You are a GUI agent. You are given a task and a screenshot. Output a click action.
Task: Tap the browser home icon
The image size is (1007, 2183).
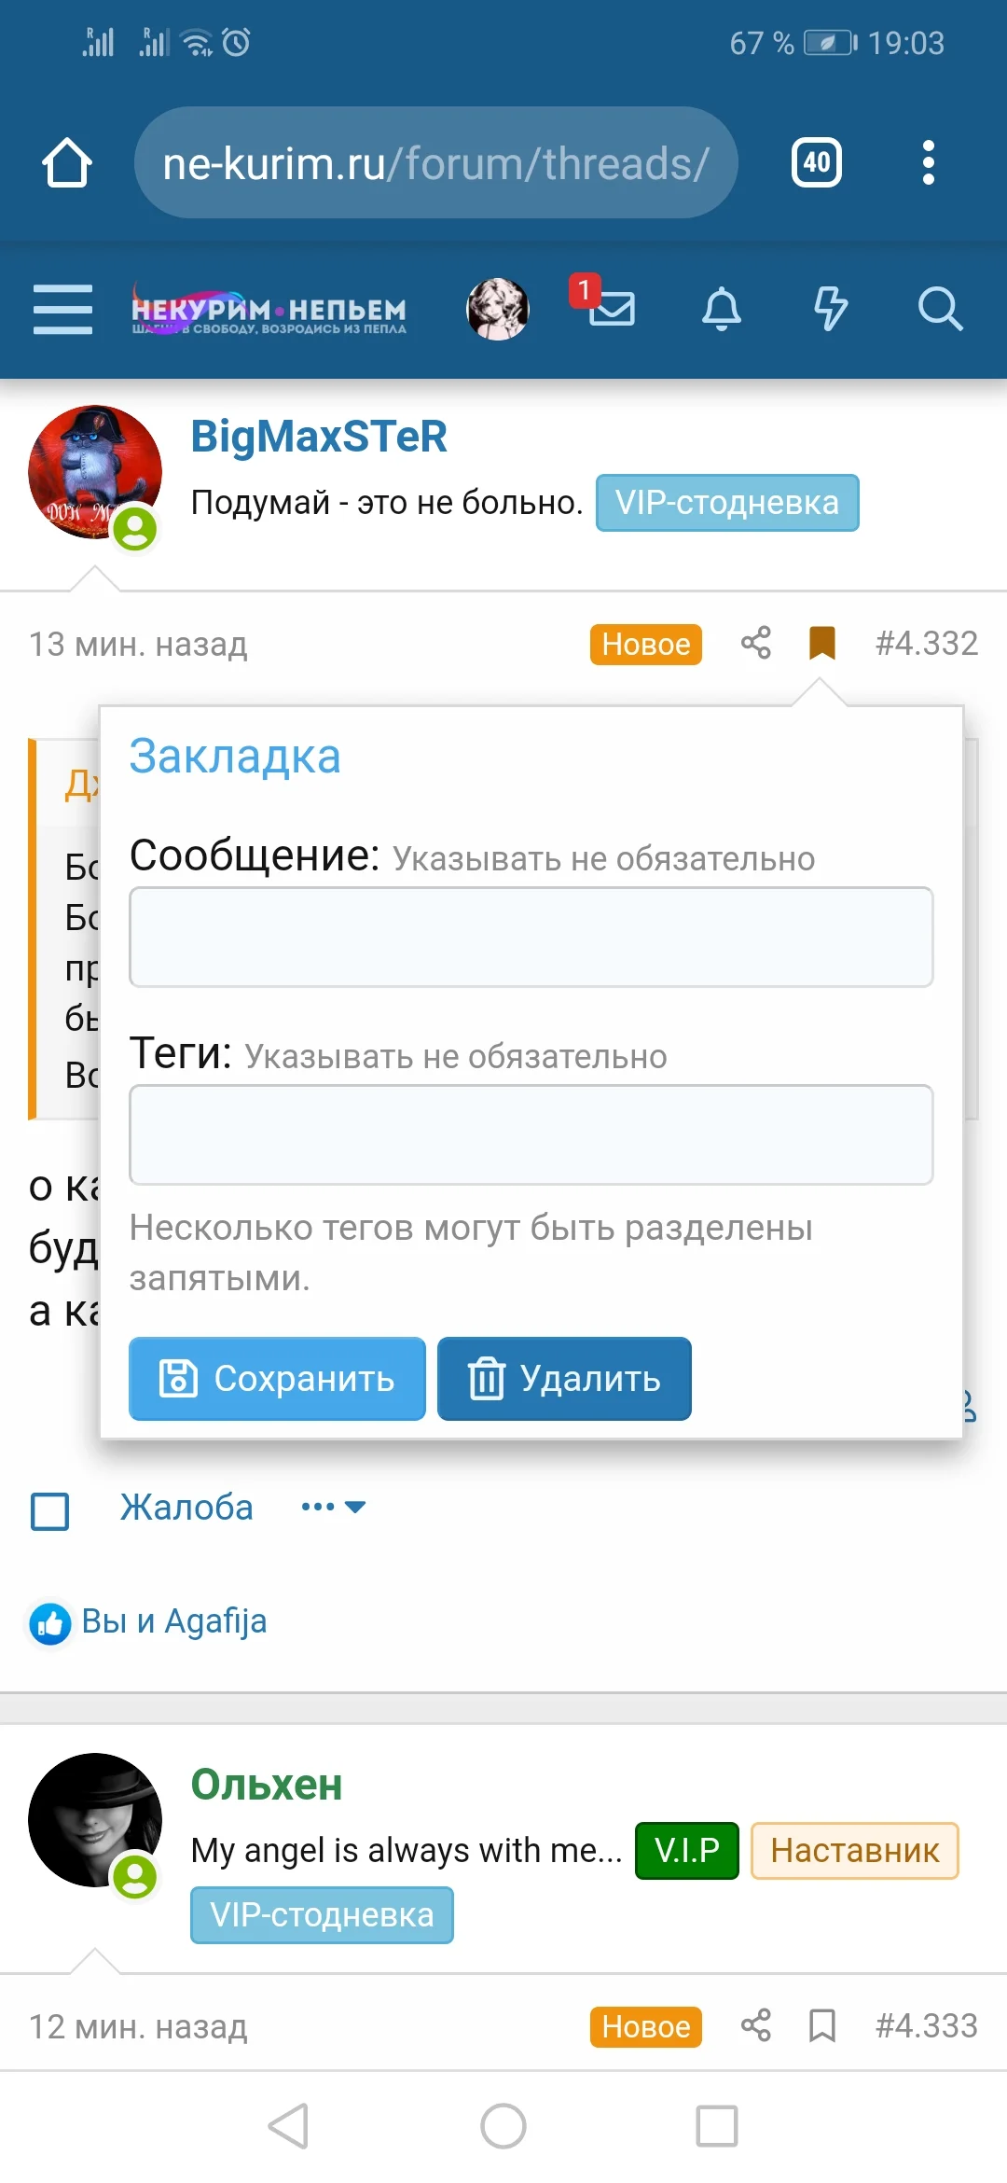pyautogui.click(x=67, y=163)
